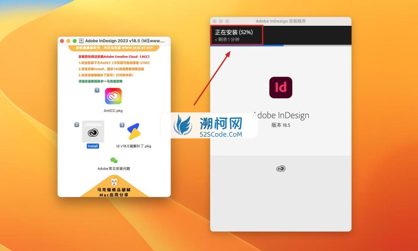This screenshot has height=251, width=418.
Task: Click the 版本 18.5 version text
Action: (x=281, y=125)
